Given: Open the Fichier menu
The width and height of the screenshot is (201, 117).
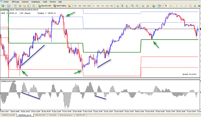Looking at the screenshot, I should pyautogui.click(x=6, y=2).
